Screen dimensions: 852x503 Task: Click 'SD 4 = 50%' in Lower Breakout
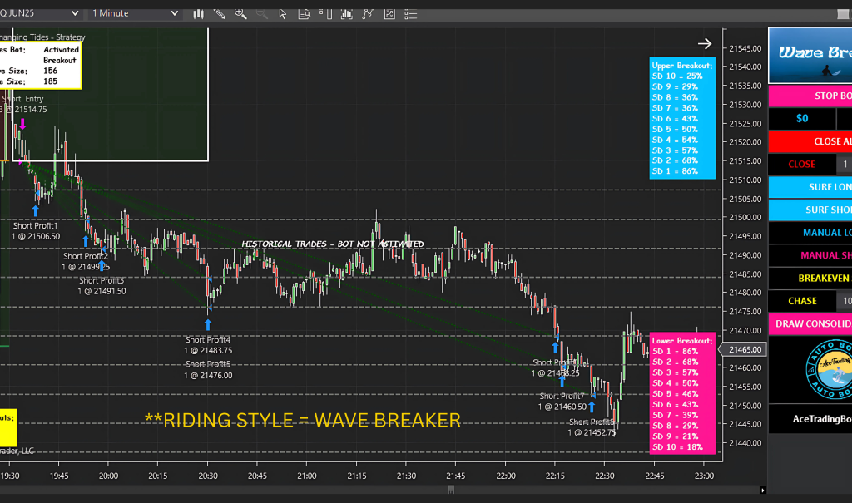tap(675, 383)
